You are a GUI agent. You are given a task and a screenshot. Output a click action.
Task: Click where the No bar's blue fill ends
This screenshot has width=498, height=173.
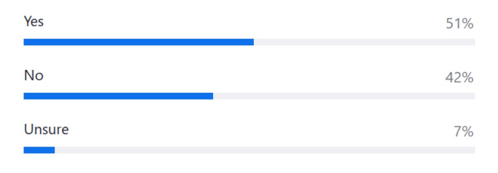[x=213, y=96]
